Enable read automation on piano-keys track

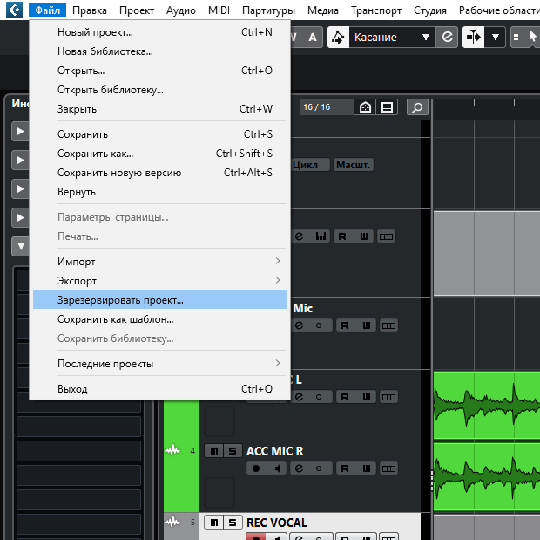tap(342, 236)
